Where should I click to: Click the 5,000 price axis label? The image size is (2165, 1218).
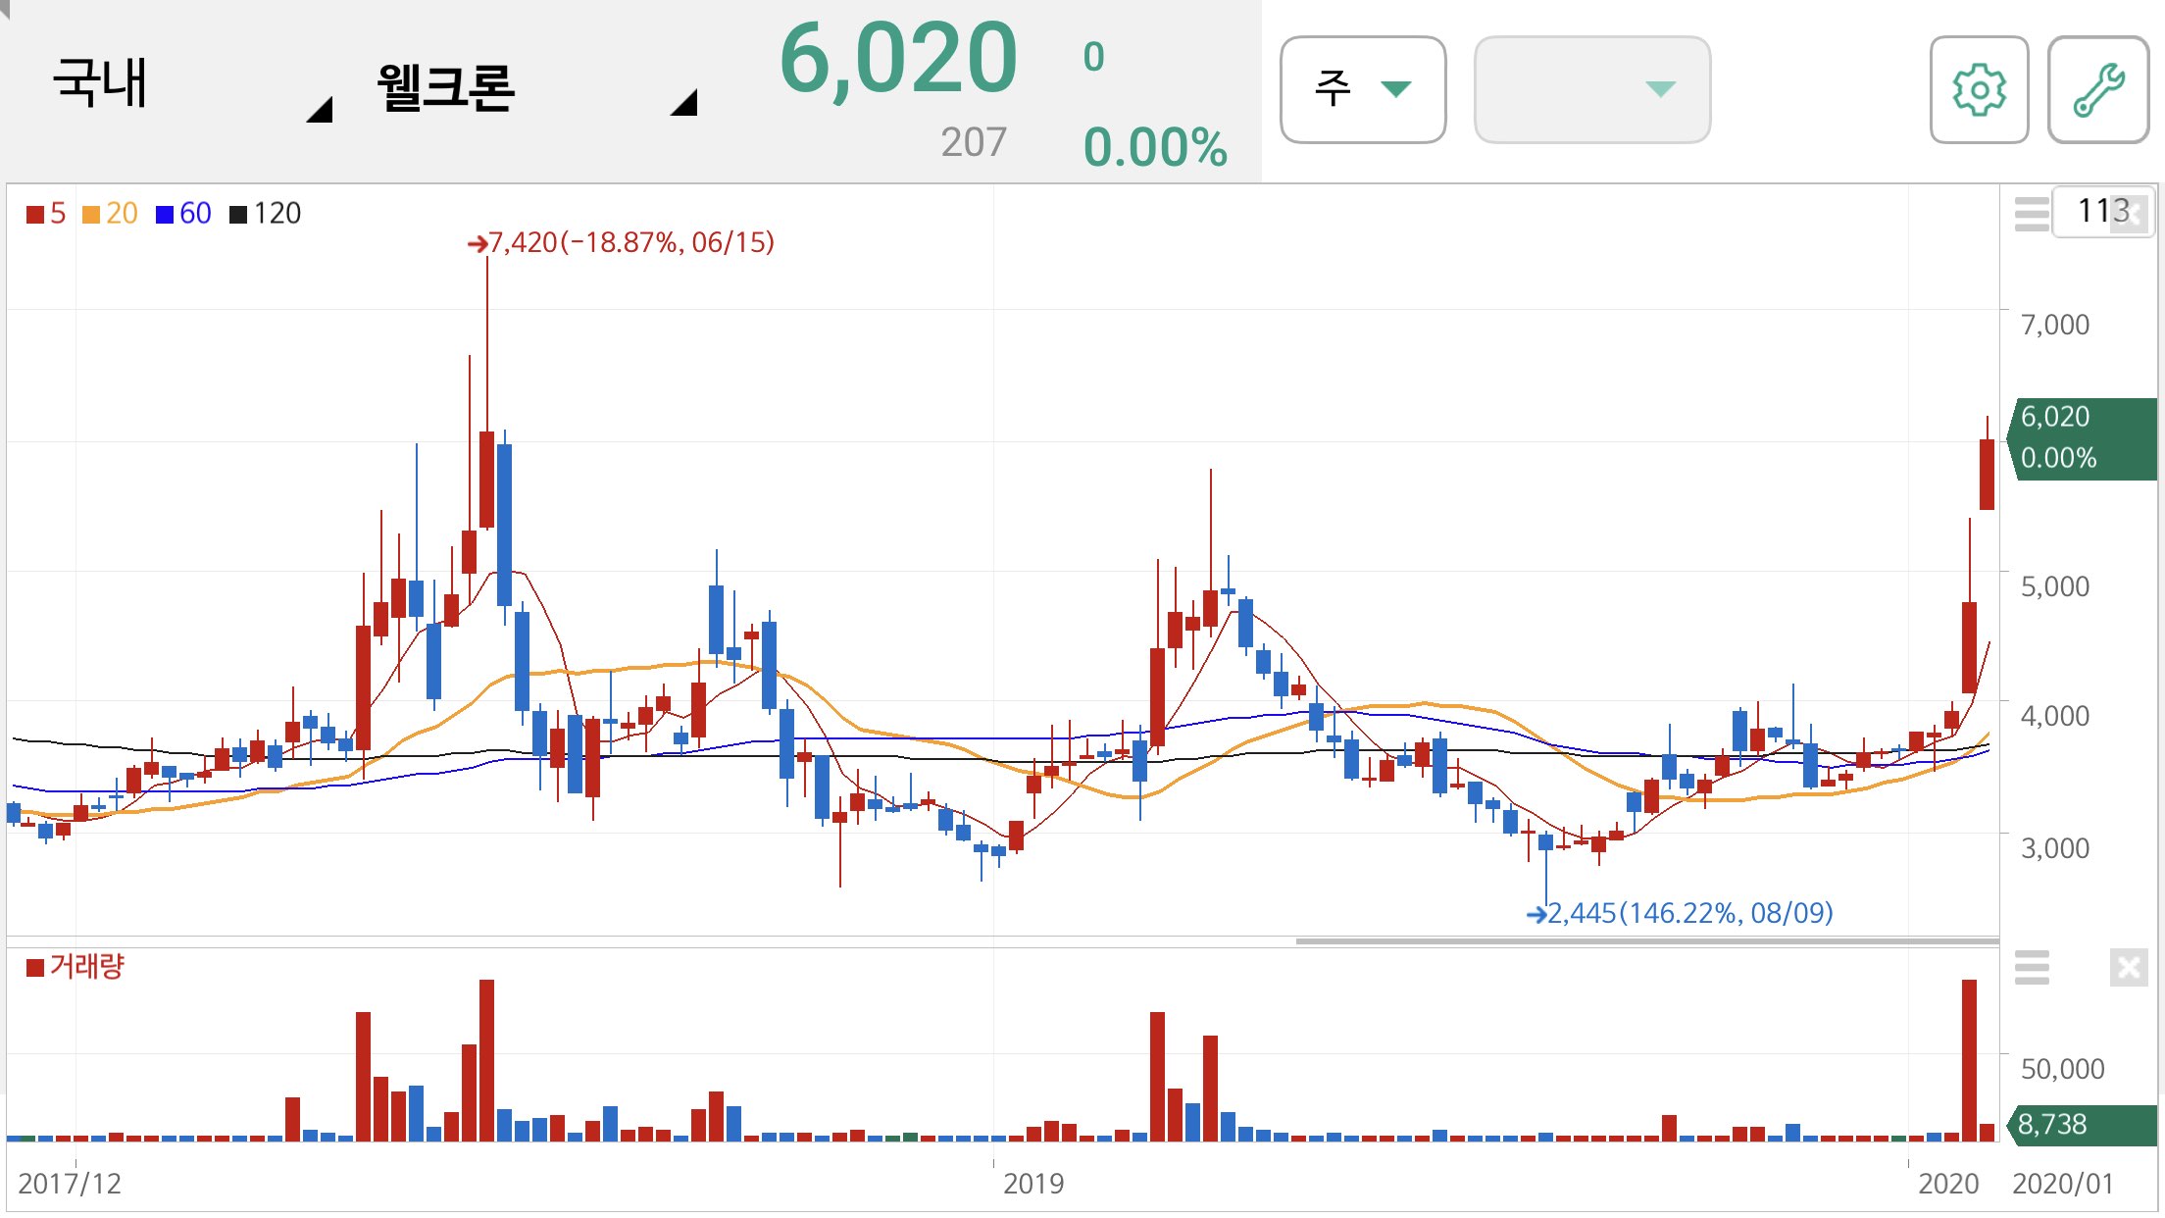(x=2055, y=586)
